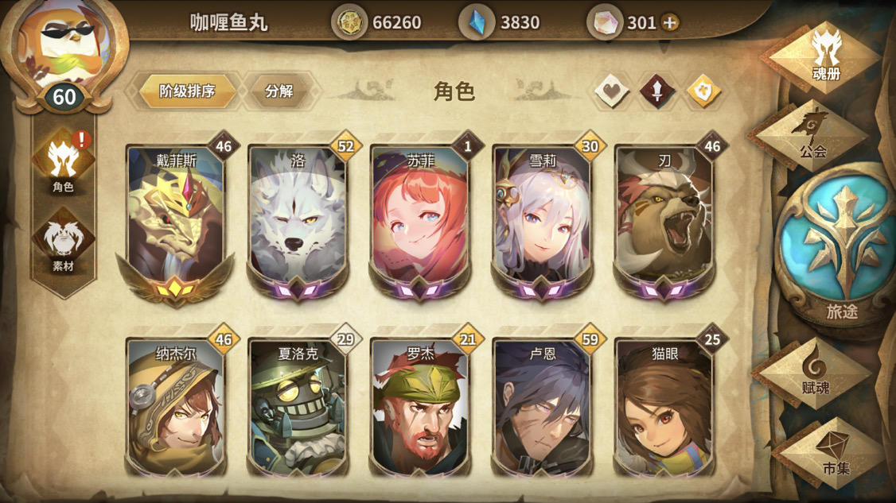The width and height of the screenshot is (896, 503).
Task: Select the 戴菲斯 dragon character card
Action: coord(175,220)
